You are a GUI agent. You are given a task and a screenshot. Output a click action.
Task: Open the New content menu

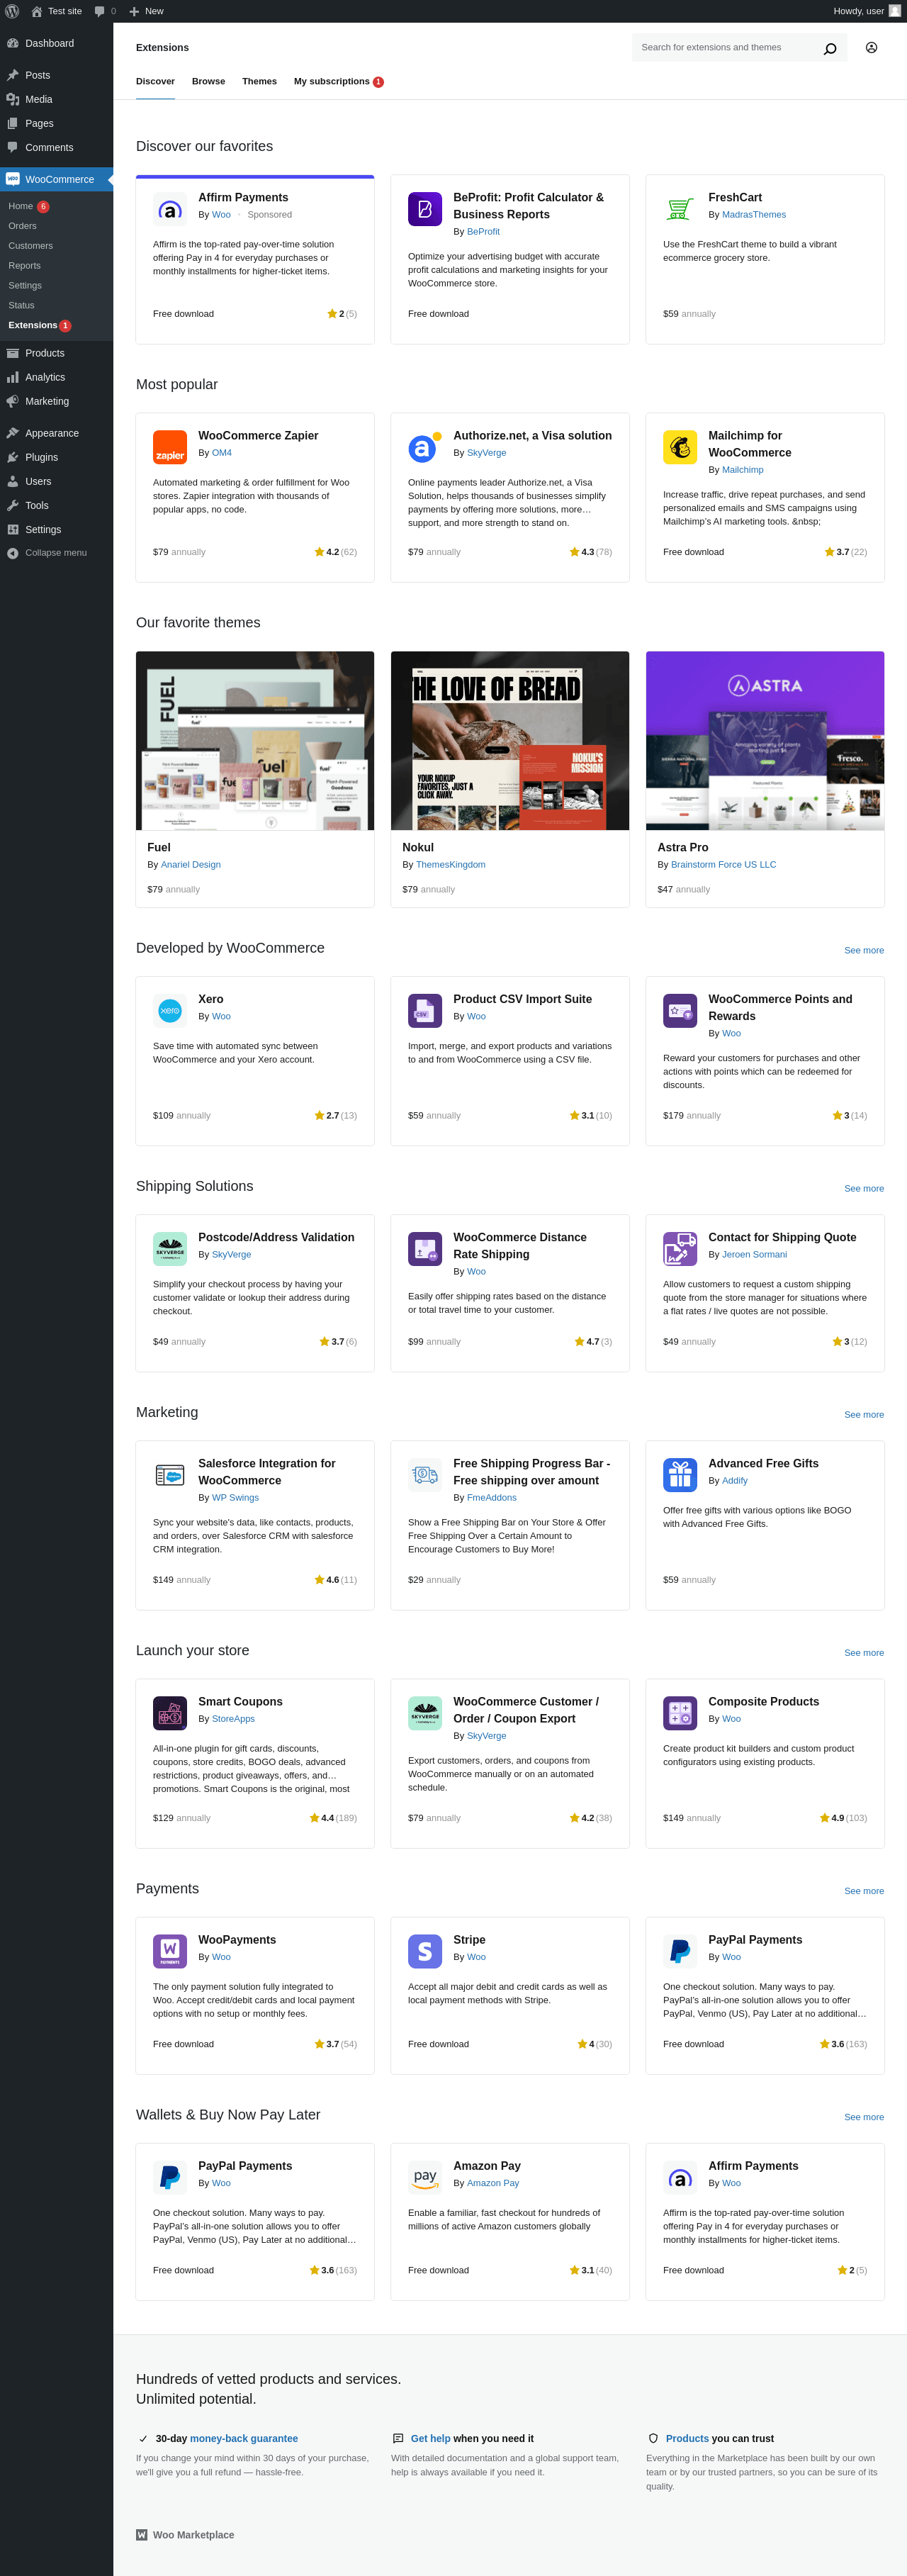(x=146, y=11)
